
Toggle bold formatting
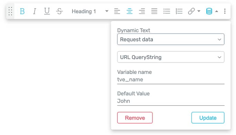pos(22,11)
